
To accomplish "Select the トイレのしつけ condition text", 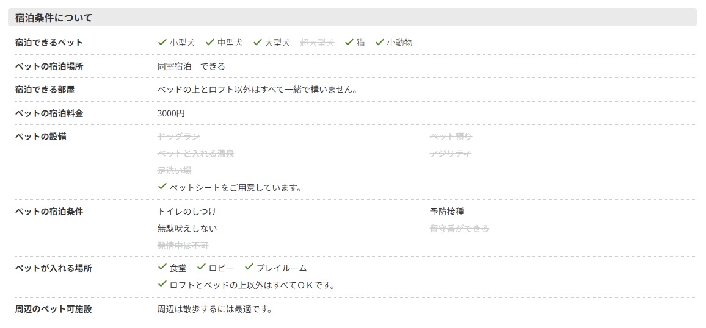I will 187,212.
